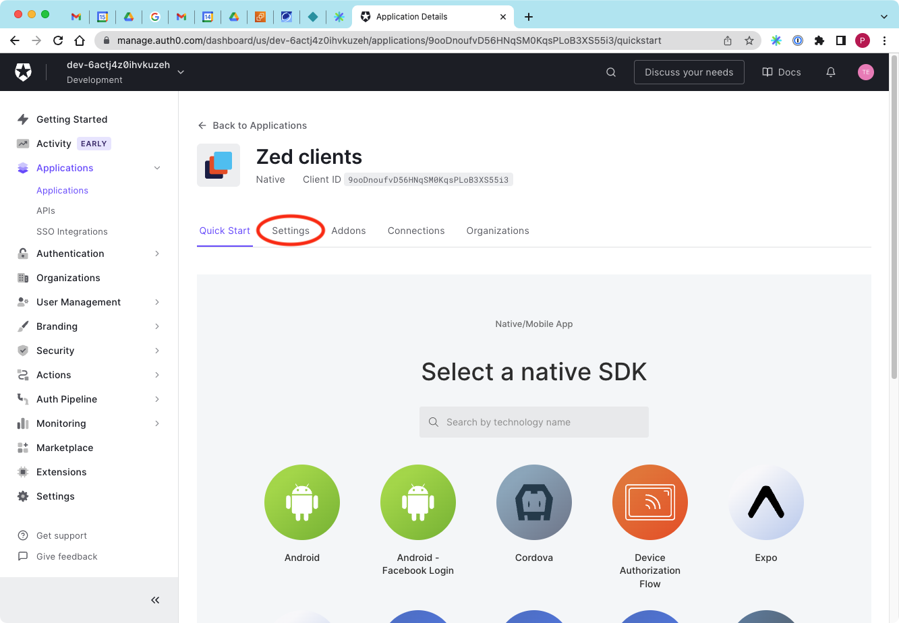Expand the Auth Pipeline section

click(x=157, y=399)
